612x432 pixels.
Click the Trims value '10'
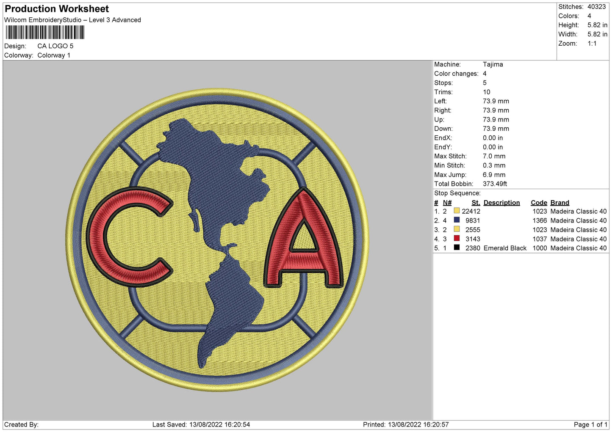(487, 92)
